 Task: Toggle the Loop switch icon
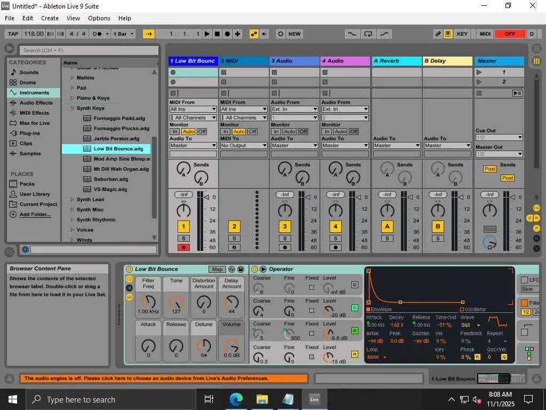click(368, 34)
